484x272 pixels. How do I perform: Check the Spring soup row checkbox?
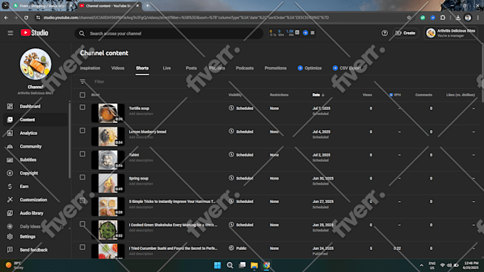[x=83, y=177]
